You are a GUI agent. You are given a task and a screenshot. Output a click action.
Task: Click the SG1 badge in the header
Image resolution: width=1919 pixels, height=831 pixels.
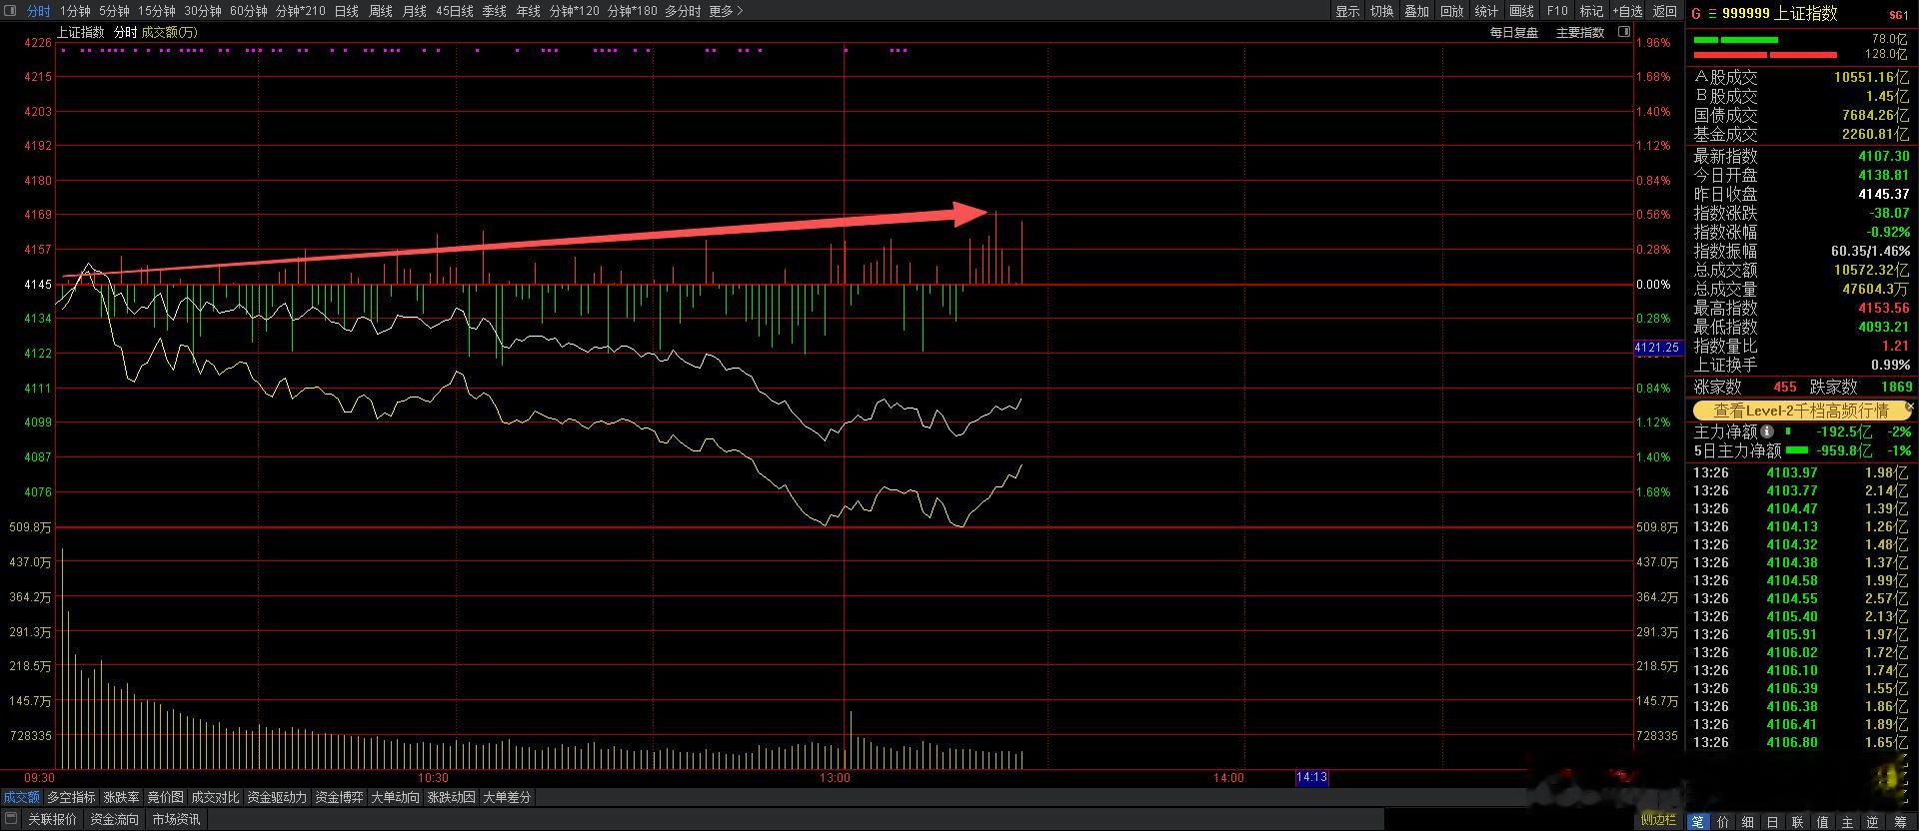[1898, 15]
